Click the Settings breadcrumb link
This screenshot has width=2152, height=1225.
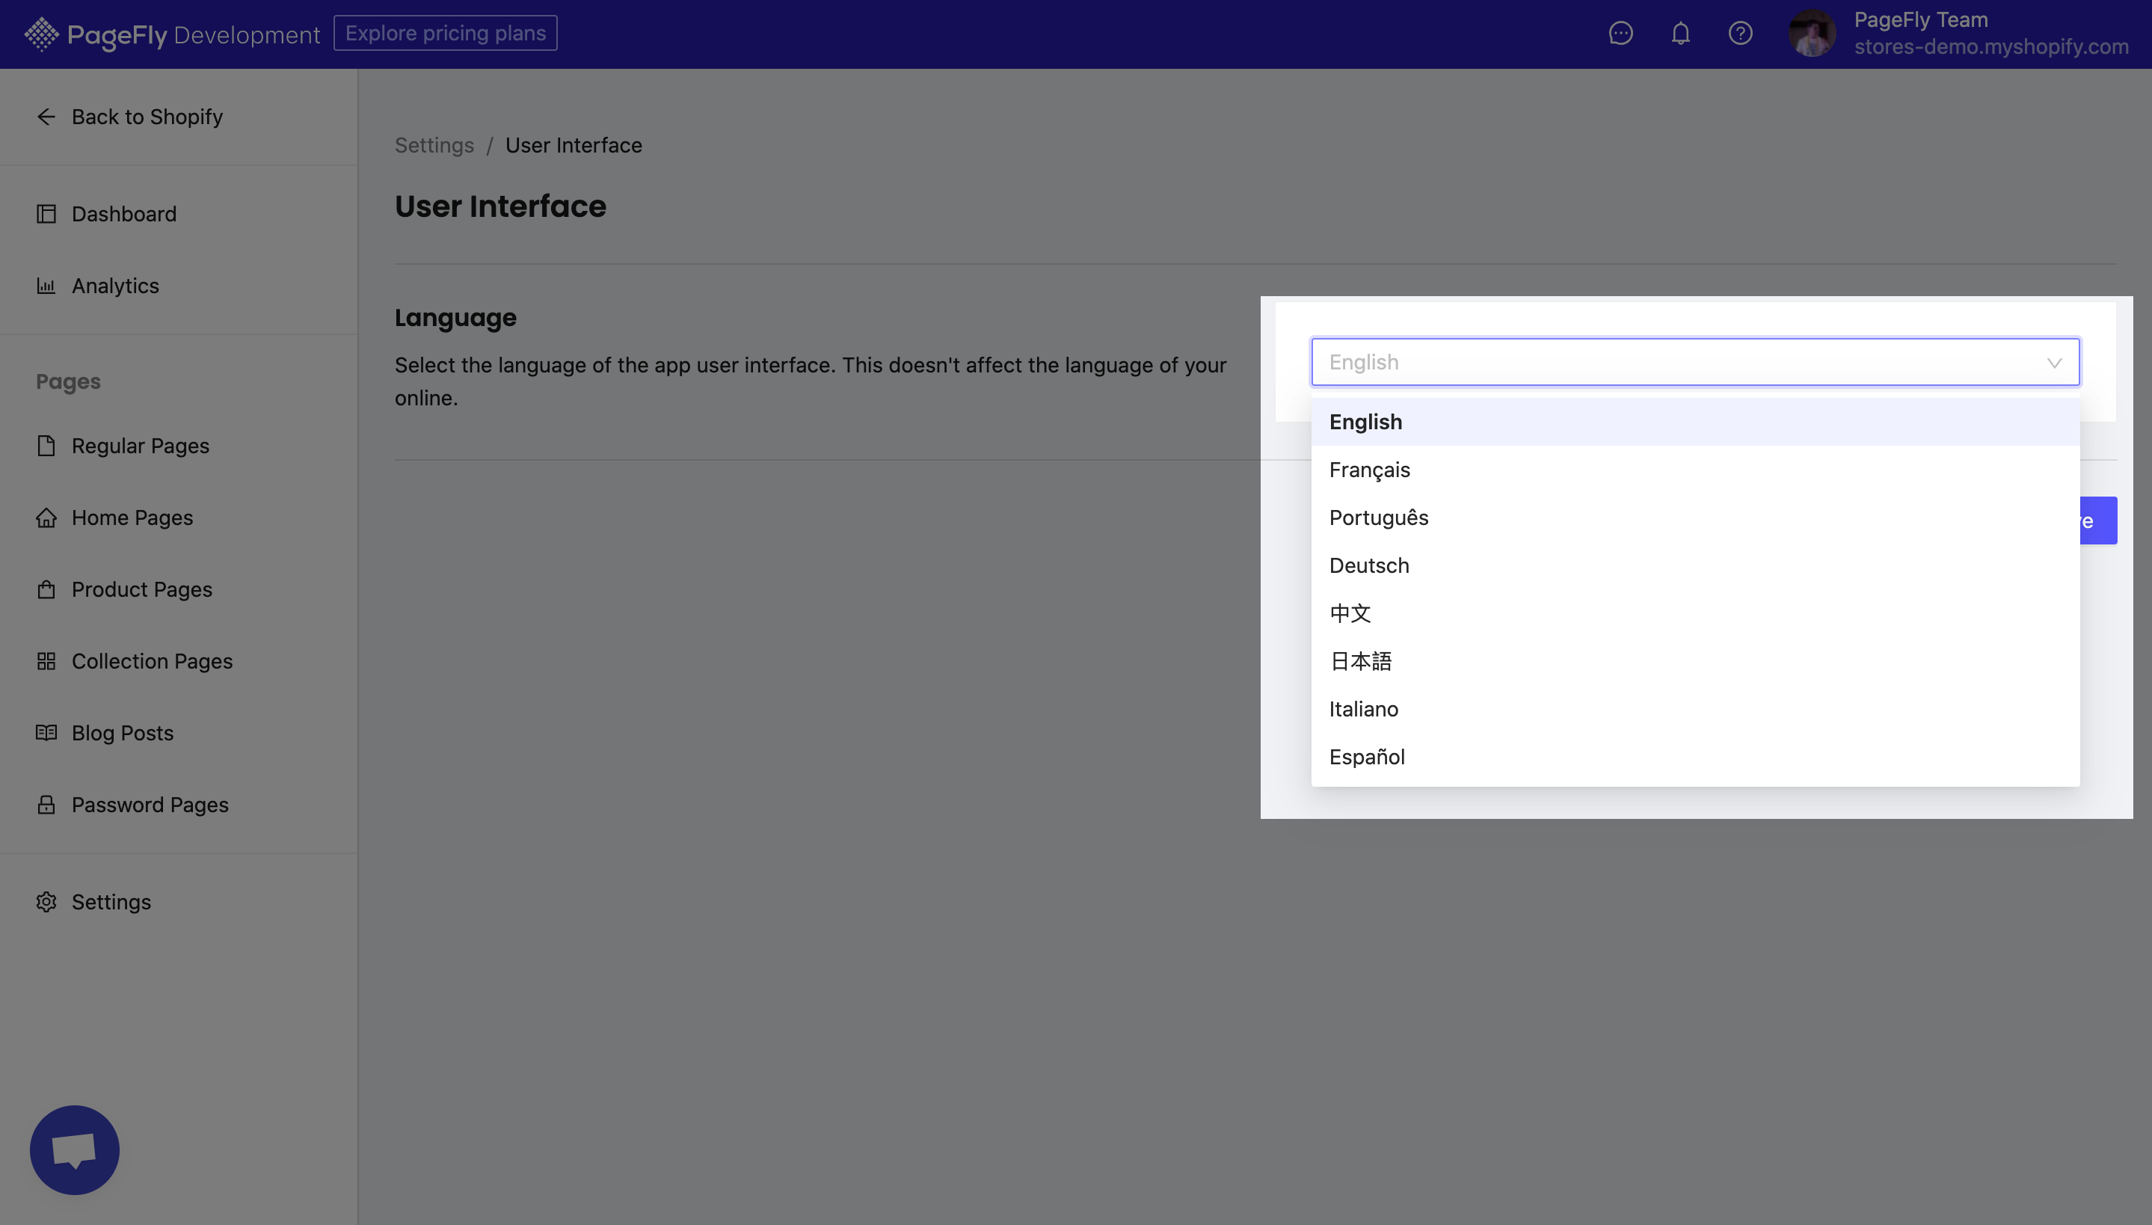[434, 146]
